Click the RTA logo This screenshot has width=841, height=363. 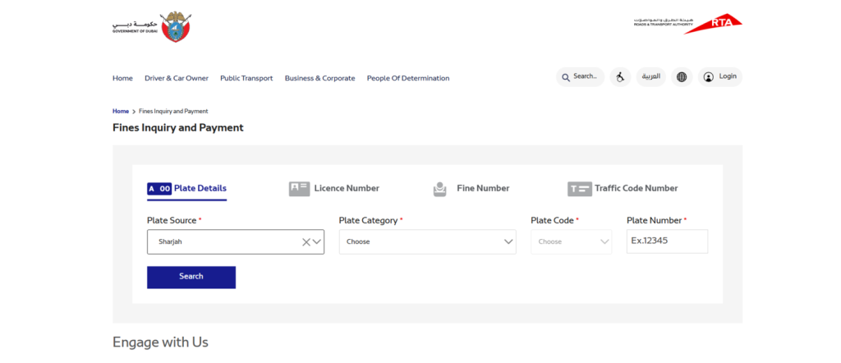tap(688, 25)
